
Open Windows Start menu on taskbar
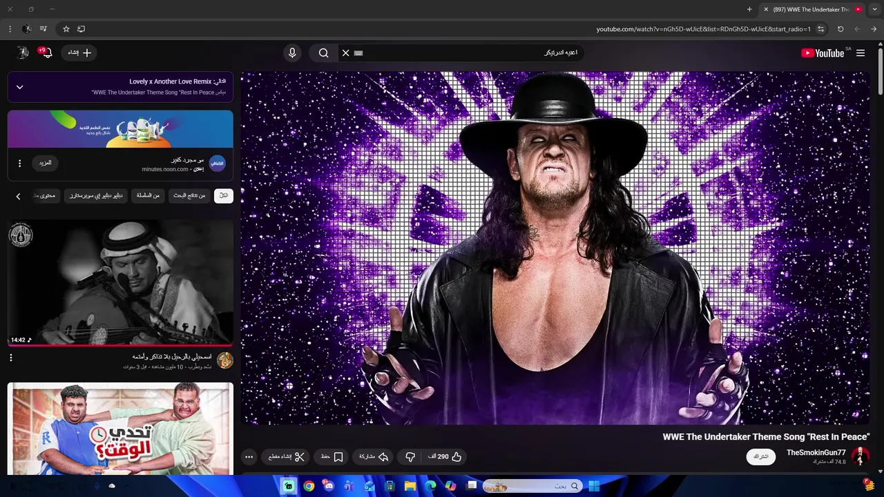[594, 486]
